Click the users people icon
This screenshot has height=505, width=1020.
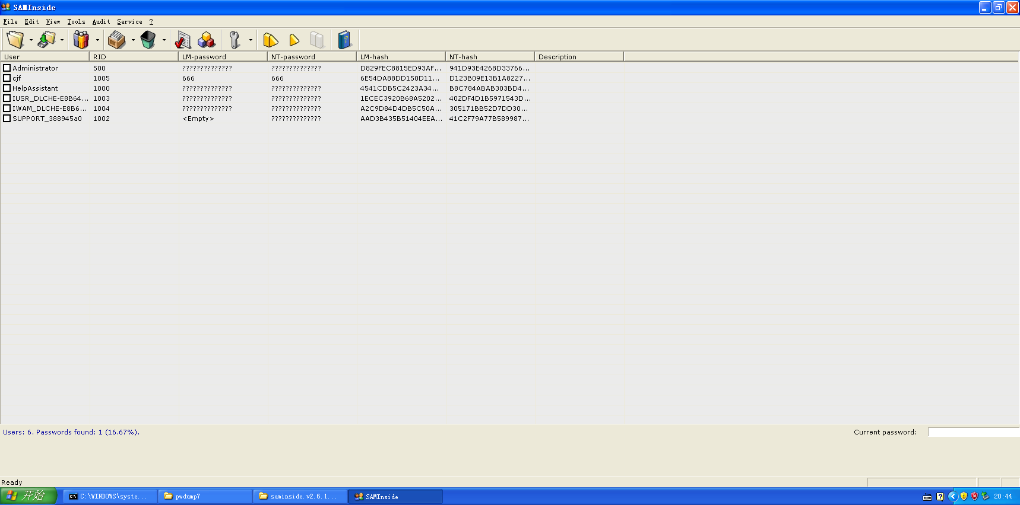coord(81,40)
